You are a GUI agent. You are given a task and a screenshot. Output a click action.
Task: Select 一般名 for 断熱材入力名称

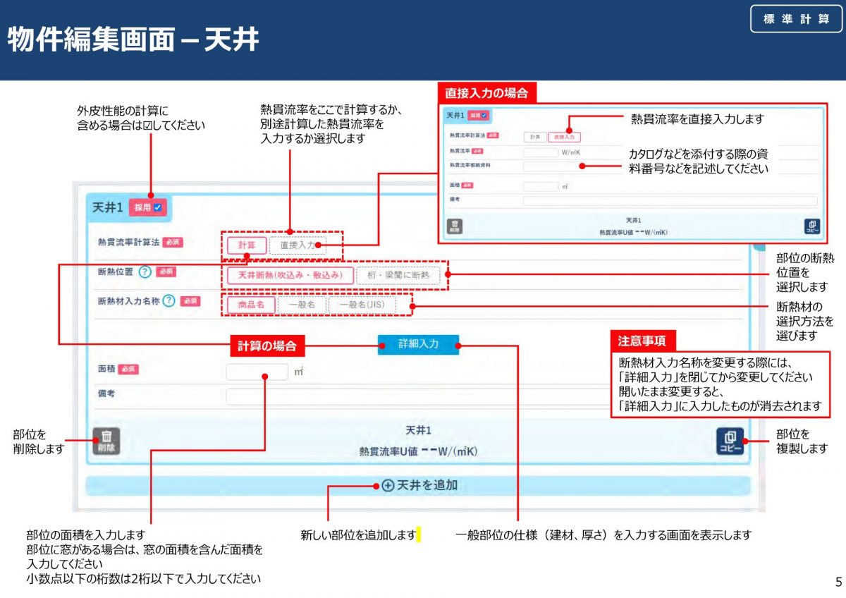coord(301,305)
